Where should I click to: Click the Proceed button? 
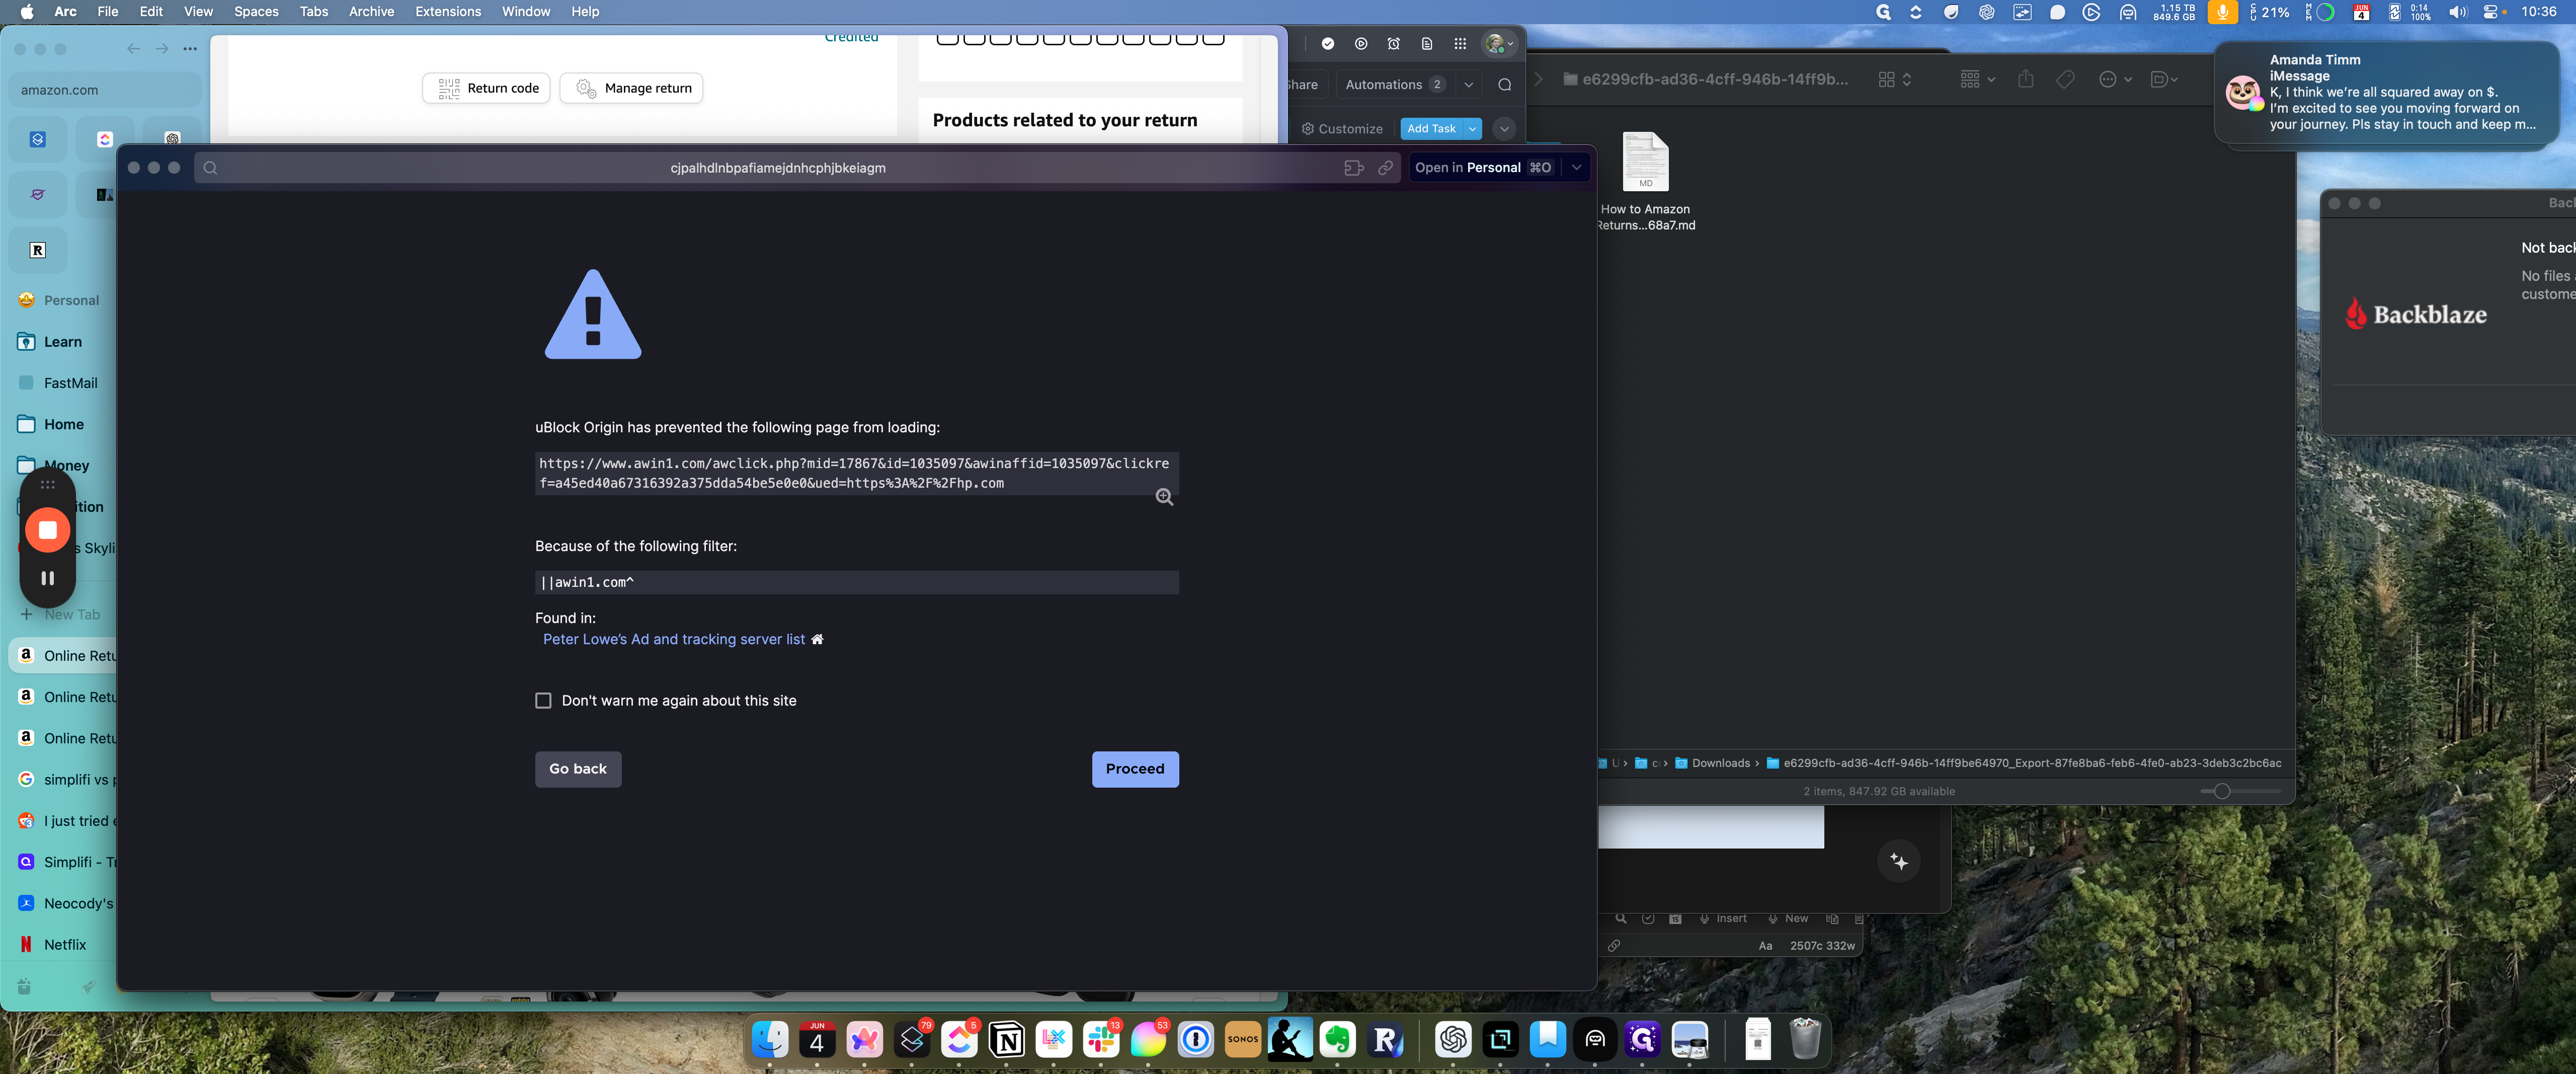coord(1135,769)
